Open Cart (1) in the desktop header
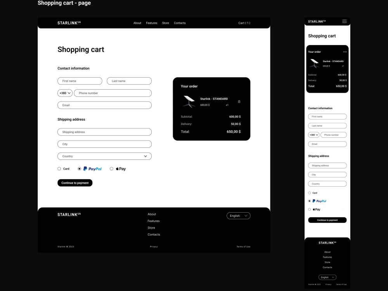Screen dimensions: 388x291 coord(244,23)
